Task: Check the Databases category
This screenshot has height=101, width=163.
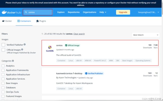Action: pos(3,88)
